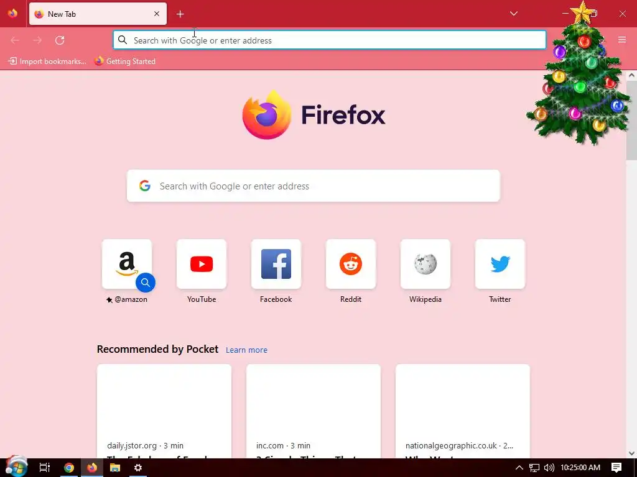
Task: Open the Firefox hamburger menu
Action: tap(622, 40)
